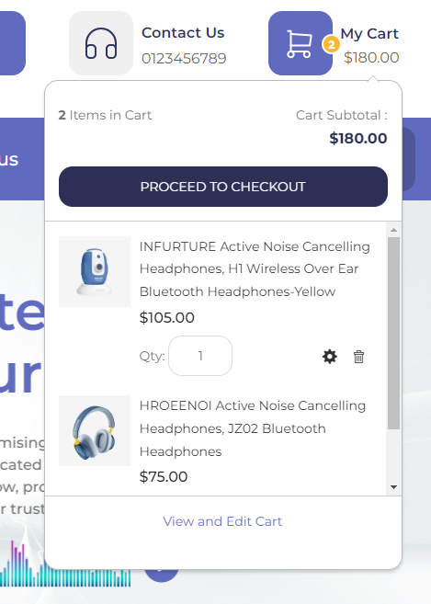Screen dimensions: 431x604
Task: Open settings gear for INFURTURE item
Action: tap(330, 357)
